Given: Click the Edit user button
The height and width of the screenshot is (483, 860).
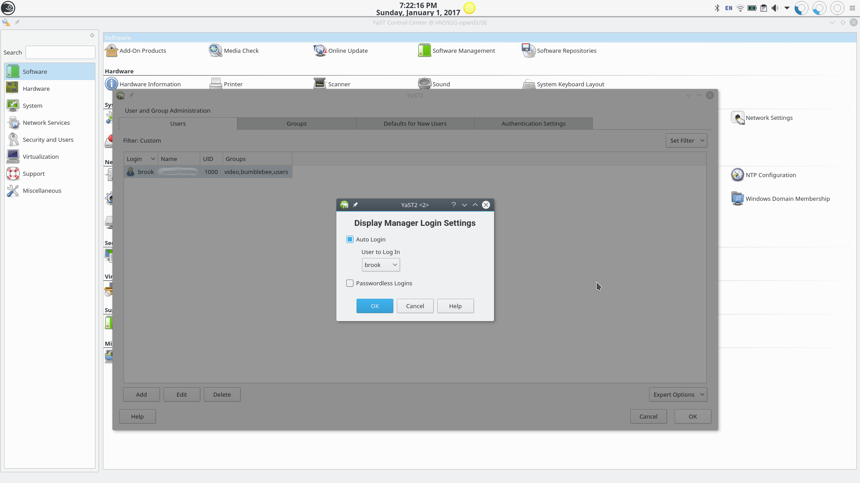Looking at the screenshot, I should point(182,394).
